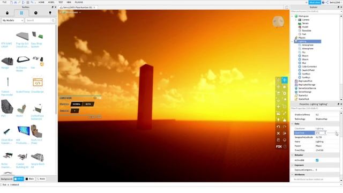Open the FILE menu
Screen dimensions: 343x193
tap(4, 2)
